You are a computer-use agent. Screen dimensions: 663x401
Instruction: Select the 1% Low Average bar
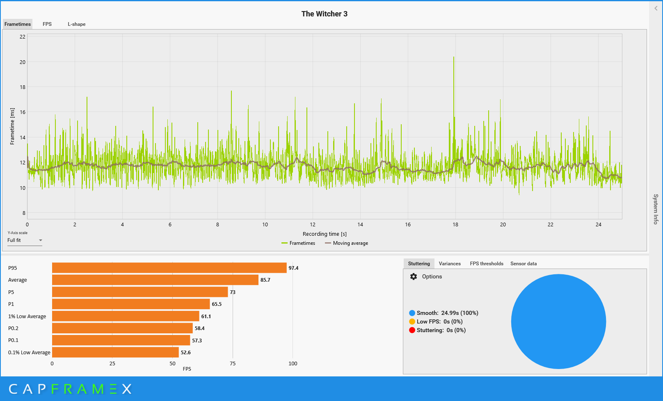(x=126, y=316)
